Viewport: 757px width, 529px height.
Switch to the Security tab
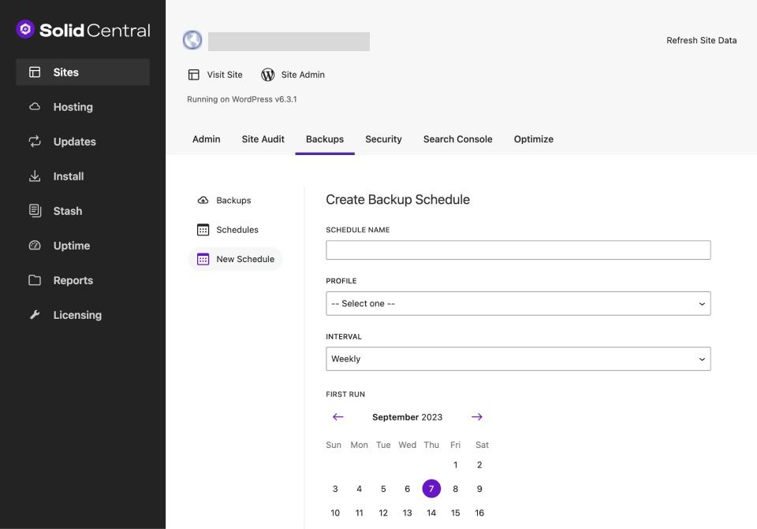(x=383, y=139)
